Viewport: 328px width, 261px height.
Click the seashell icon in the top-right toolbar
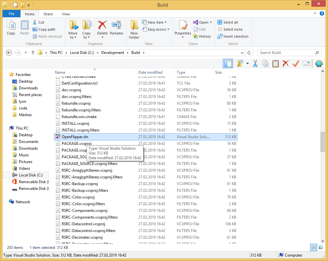[x=319, y=63]
